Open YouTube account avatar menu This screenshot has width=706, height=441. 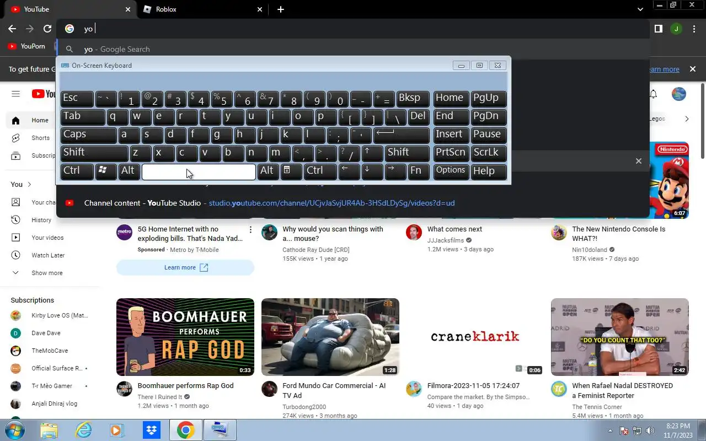coord(679,94)
